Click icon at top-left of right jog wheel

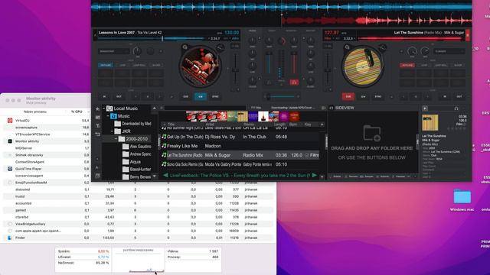pyautogui.click(x=347, y=47)
